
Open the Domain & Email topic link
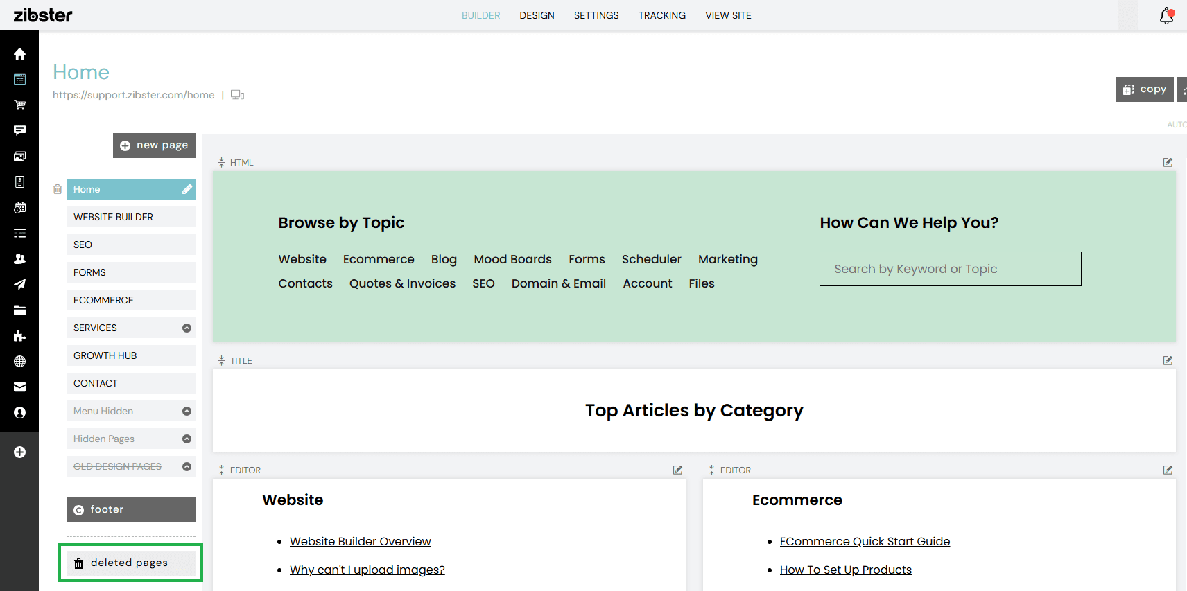(x=559, y=283)
